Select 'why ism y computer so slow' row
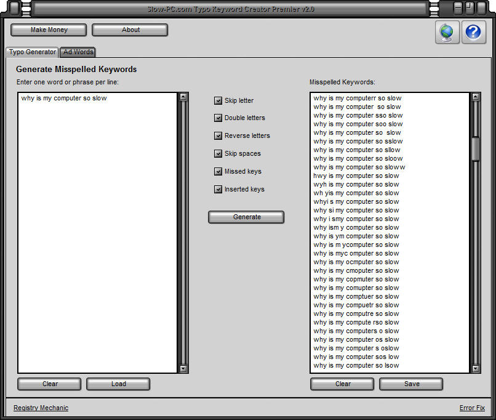496x420 pixels. pyautogui.click(x=356, y=228)
